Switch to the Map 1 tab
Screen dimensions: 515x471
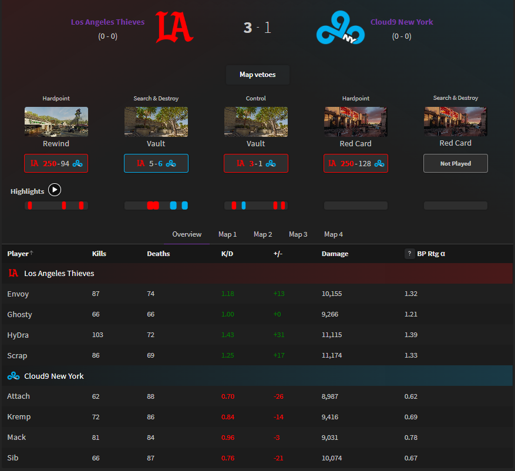[x=227, y=234]
